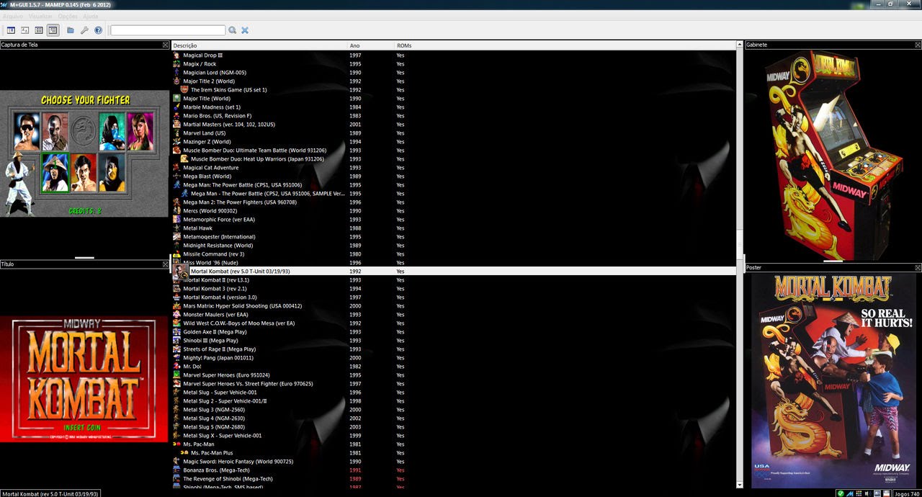922x497 pixels.
Task: Open help with the blue question mark icon
Action: coord(98,30)
